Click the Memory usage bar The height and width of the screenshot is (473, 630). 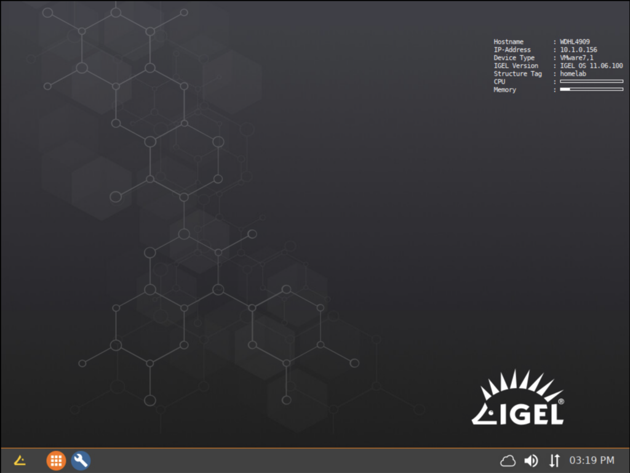coord(591,89)
